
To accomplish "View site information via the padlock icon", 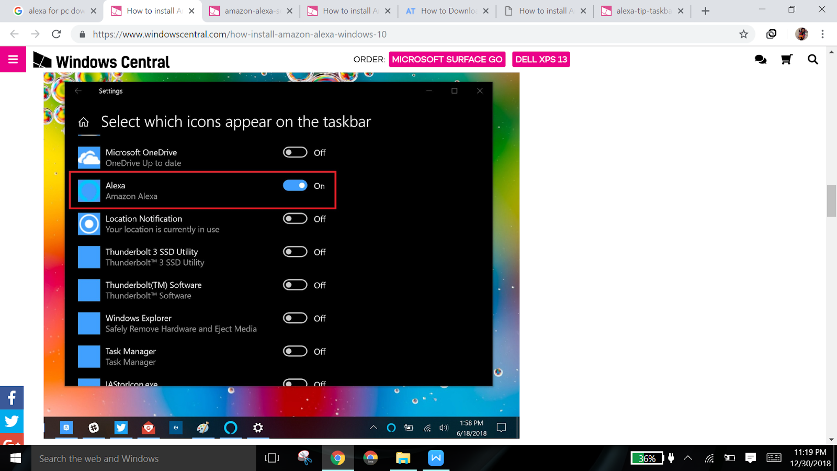I will 82,34.
